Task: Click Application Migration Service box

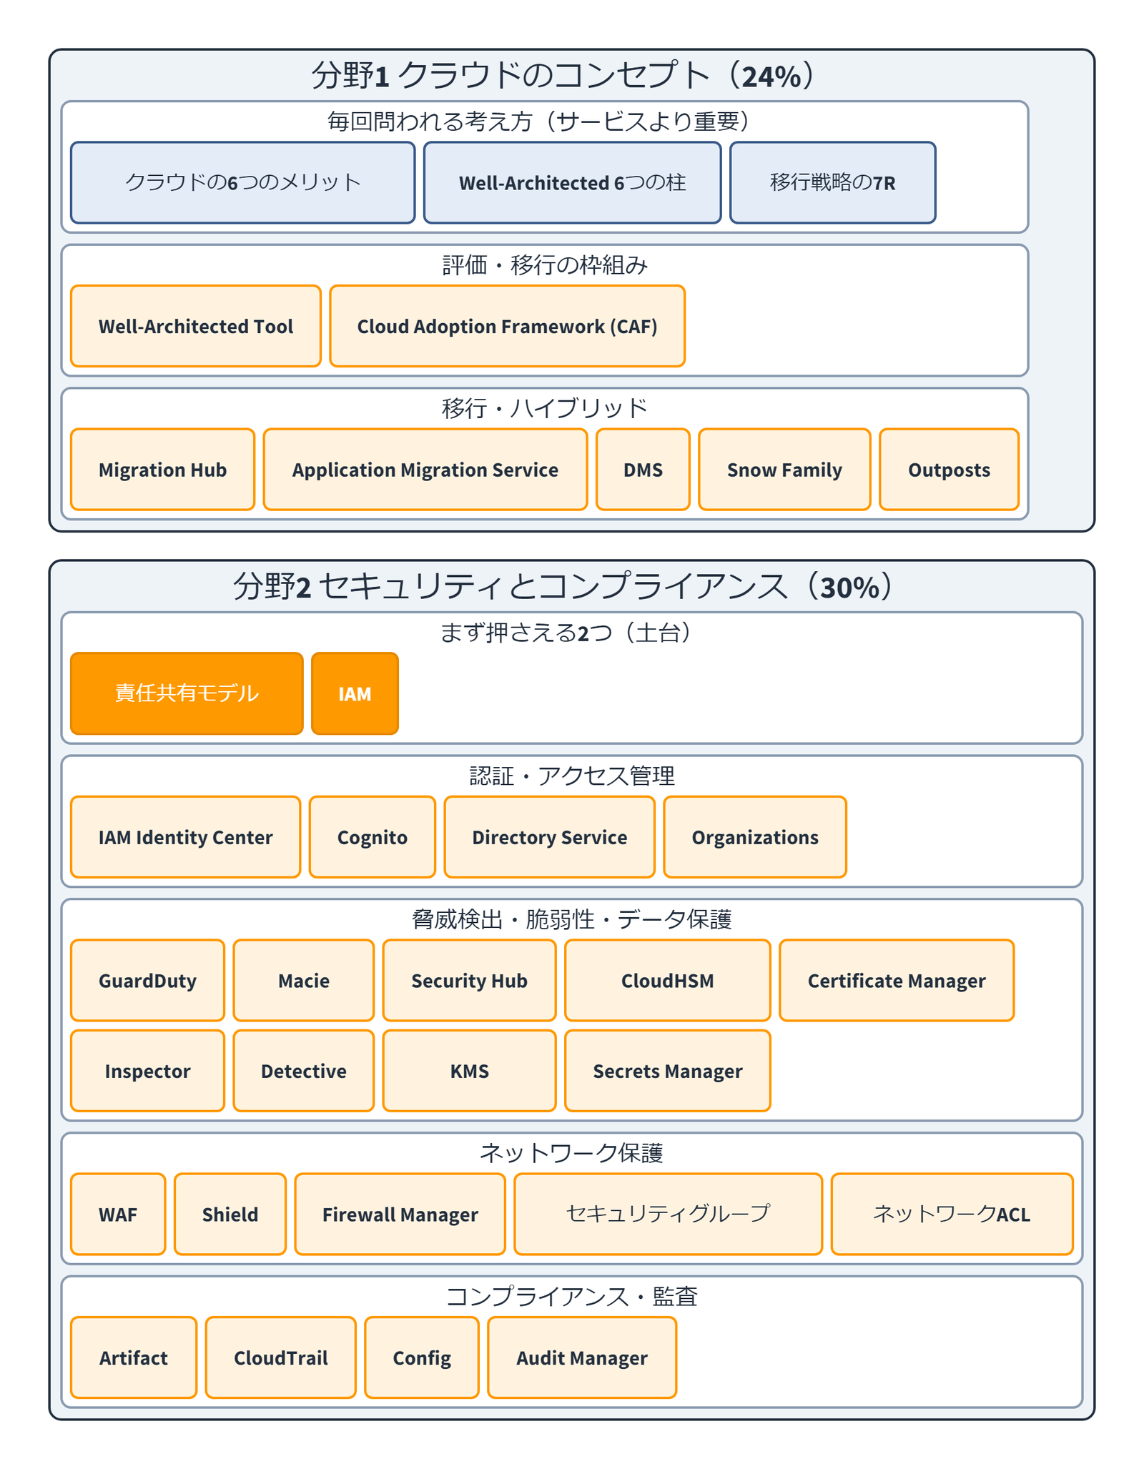Action: [425, 470]
